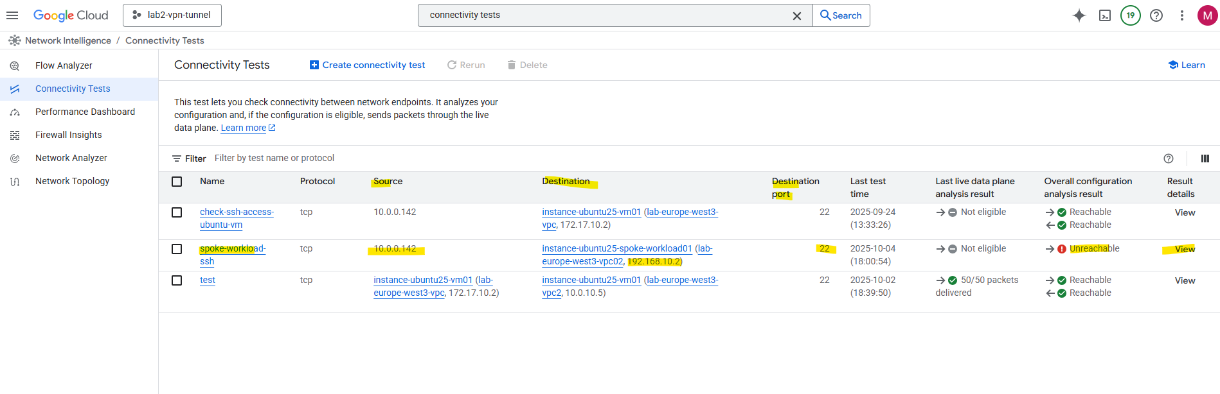Select the check-ssh-access-ubuntu-vm row checkbox
This screenshot has width=1220, height=394.
click(x=177, y=212)
